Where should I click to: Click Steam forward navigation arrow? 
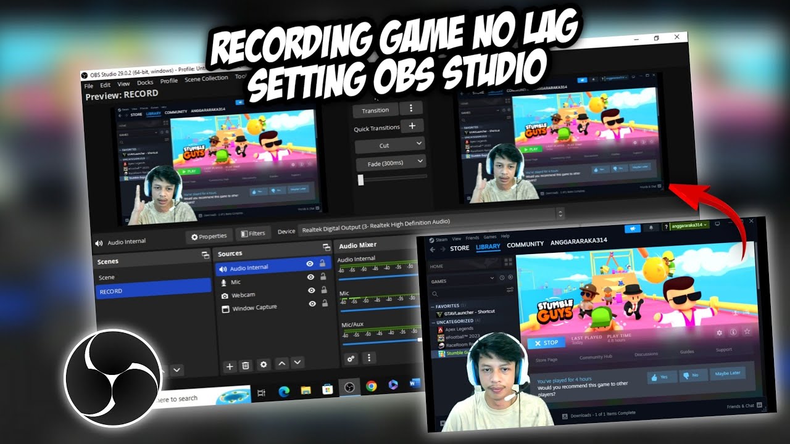tap(442, 249)
